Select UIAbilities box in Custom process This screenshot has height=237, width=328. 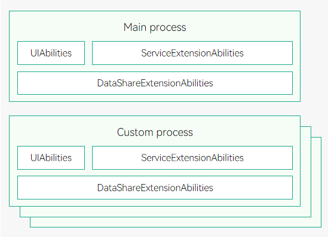(51, 158)
